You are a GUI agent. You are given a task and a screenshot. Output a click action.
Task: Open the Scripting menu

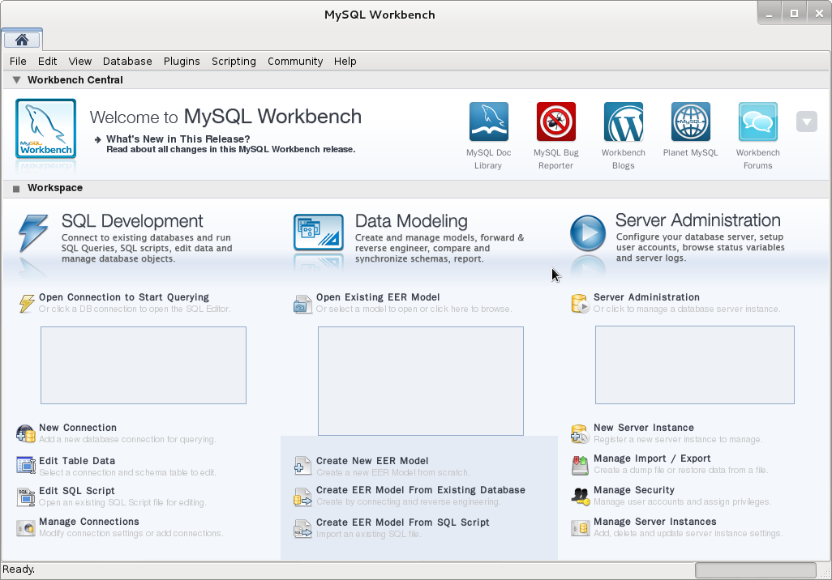234,61
